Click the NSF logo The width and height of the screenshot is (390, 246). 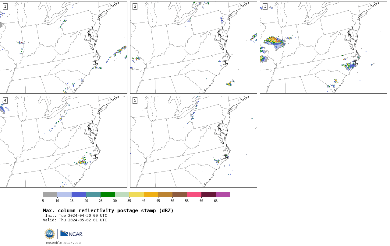pos(50,234)
